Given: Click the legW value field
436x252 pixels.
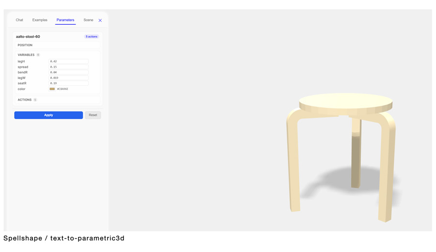Looking at the screenshot, I should tap(68, 78).
